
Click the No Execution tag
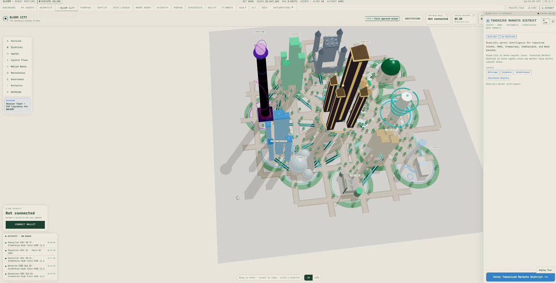[508, 37]
